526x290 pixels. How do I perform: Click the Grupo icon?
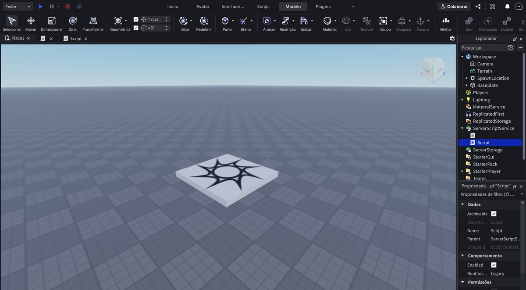[383, 21]
